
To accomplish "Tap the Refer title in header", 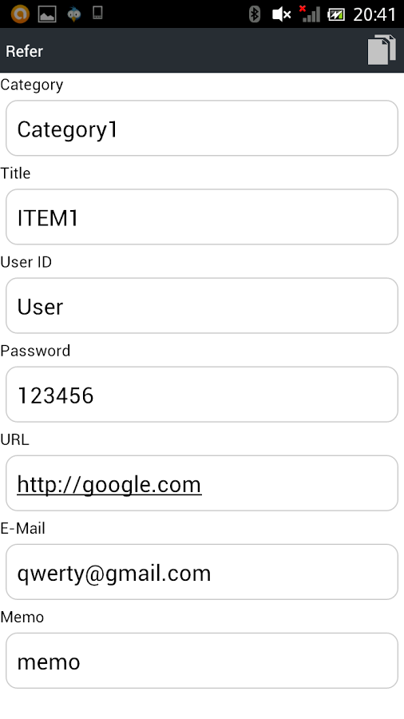I will [24, 51].
